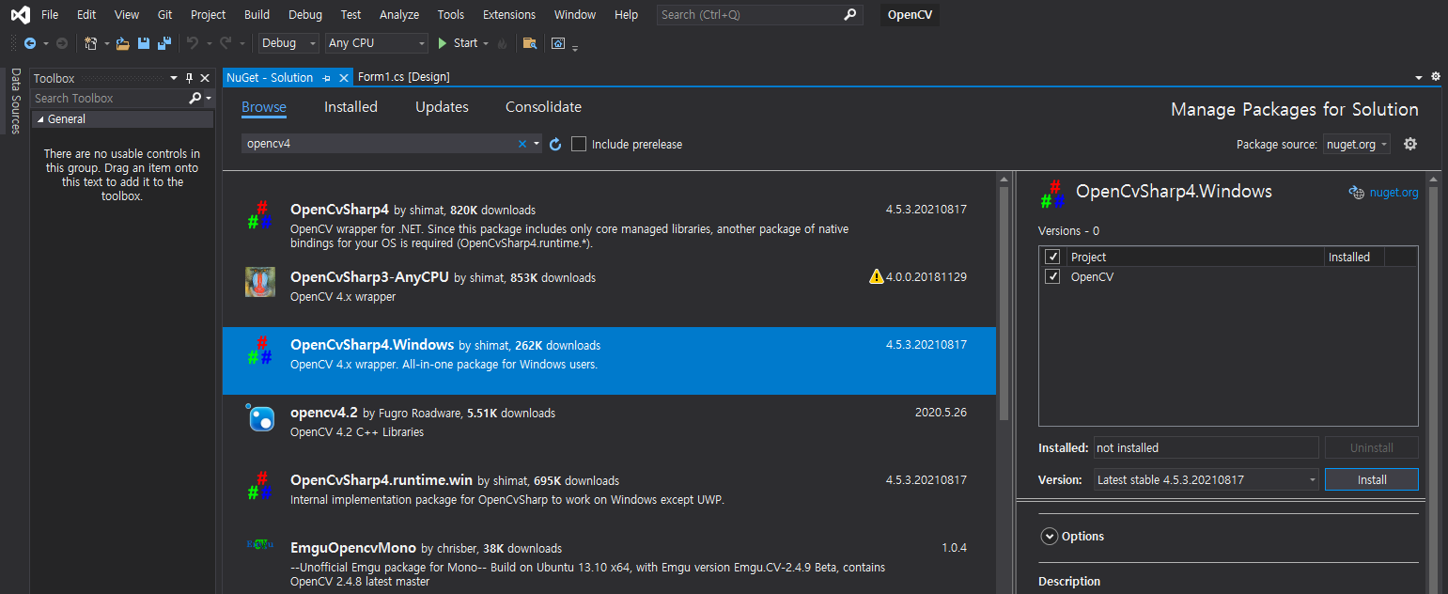The width and height of the screenshot is (1448, 594).
Task: Click the EmguOpencvMono package icon
Action: coord(259,543)
